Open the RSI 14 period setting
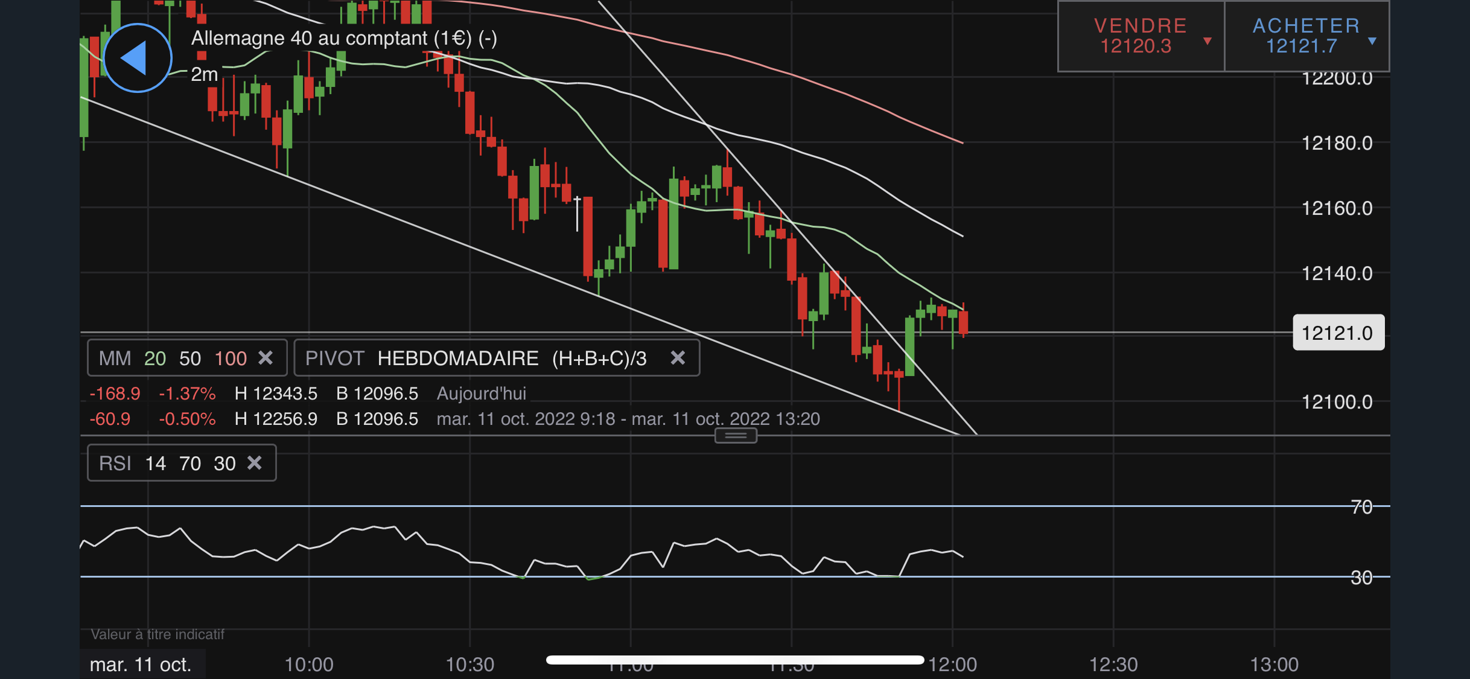 (x=155, y=464)
